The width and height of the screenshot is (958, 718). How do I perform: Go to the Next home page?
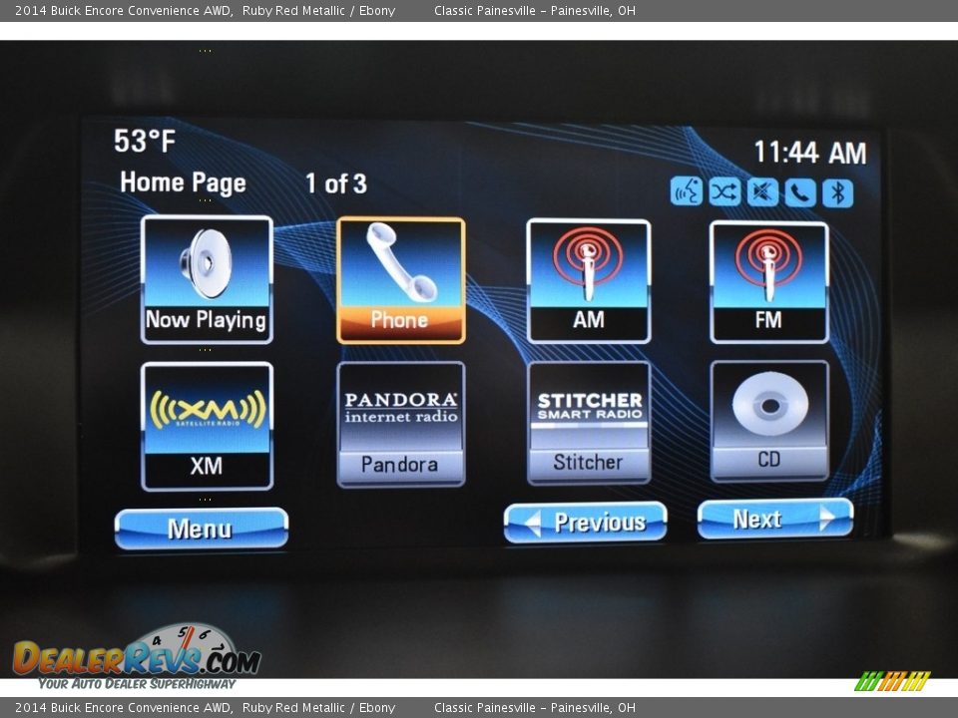point(775,519)
